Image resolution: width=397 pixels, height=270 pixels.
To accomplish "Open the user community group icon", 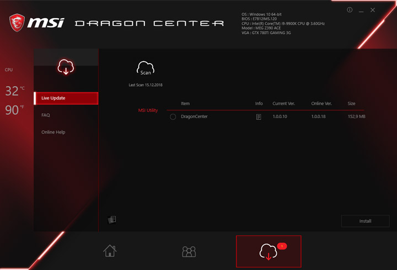I will [x=189, y=251].
